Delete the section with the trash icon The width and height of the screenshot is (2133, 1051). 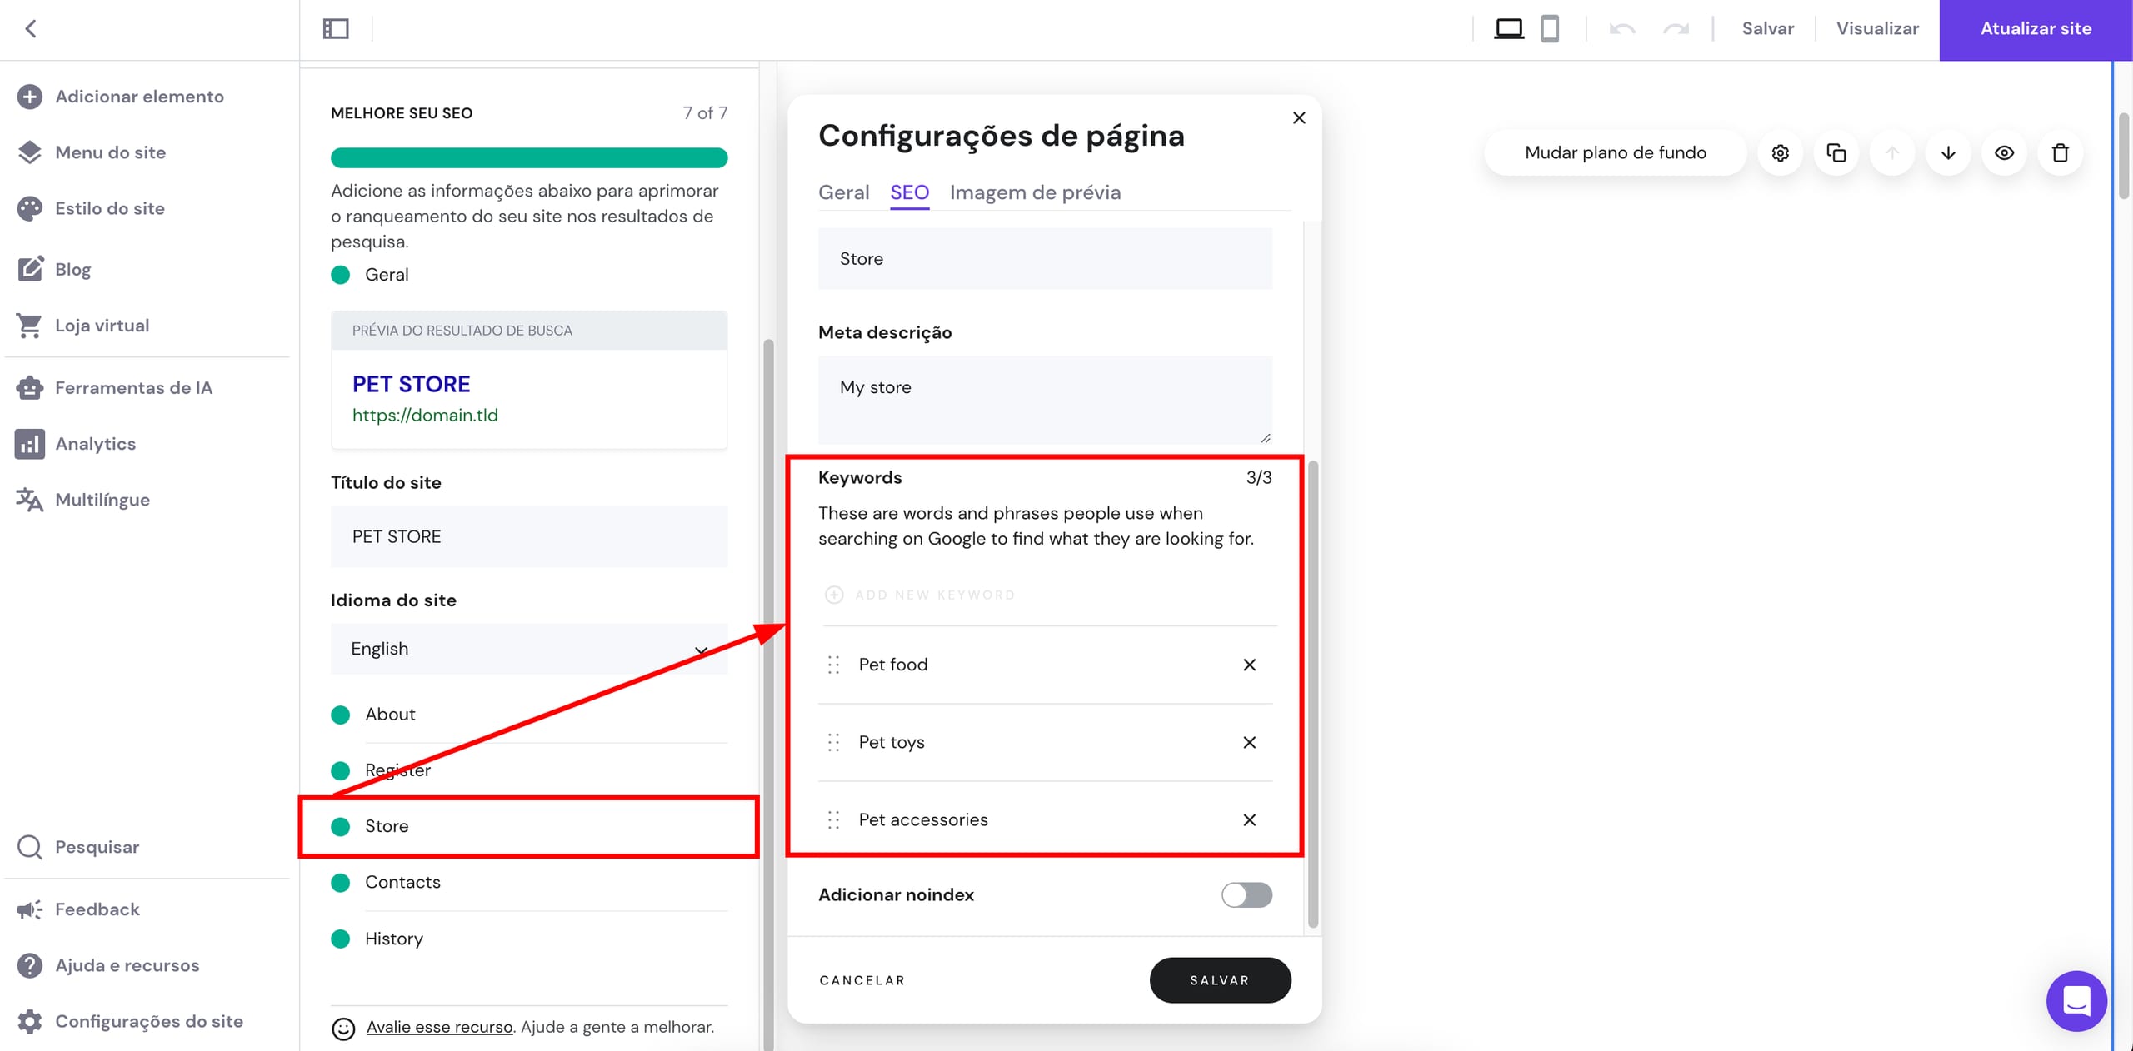tap(2060, 152)
